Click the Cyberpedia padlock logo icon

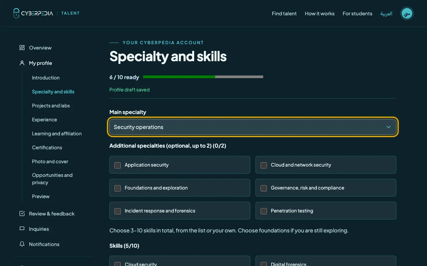tap(16, 13)
